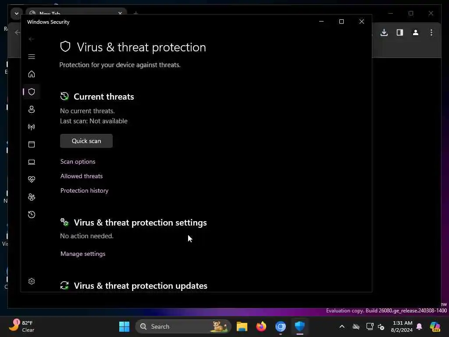Open Windows Start menu
Image resolution: width=449 pixels, height=337 pixels.
tap(124, 326)
